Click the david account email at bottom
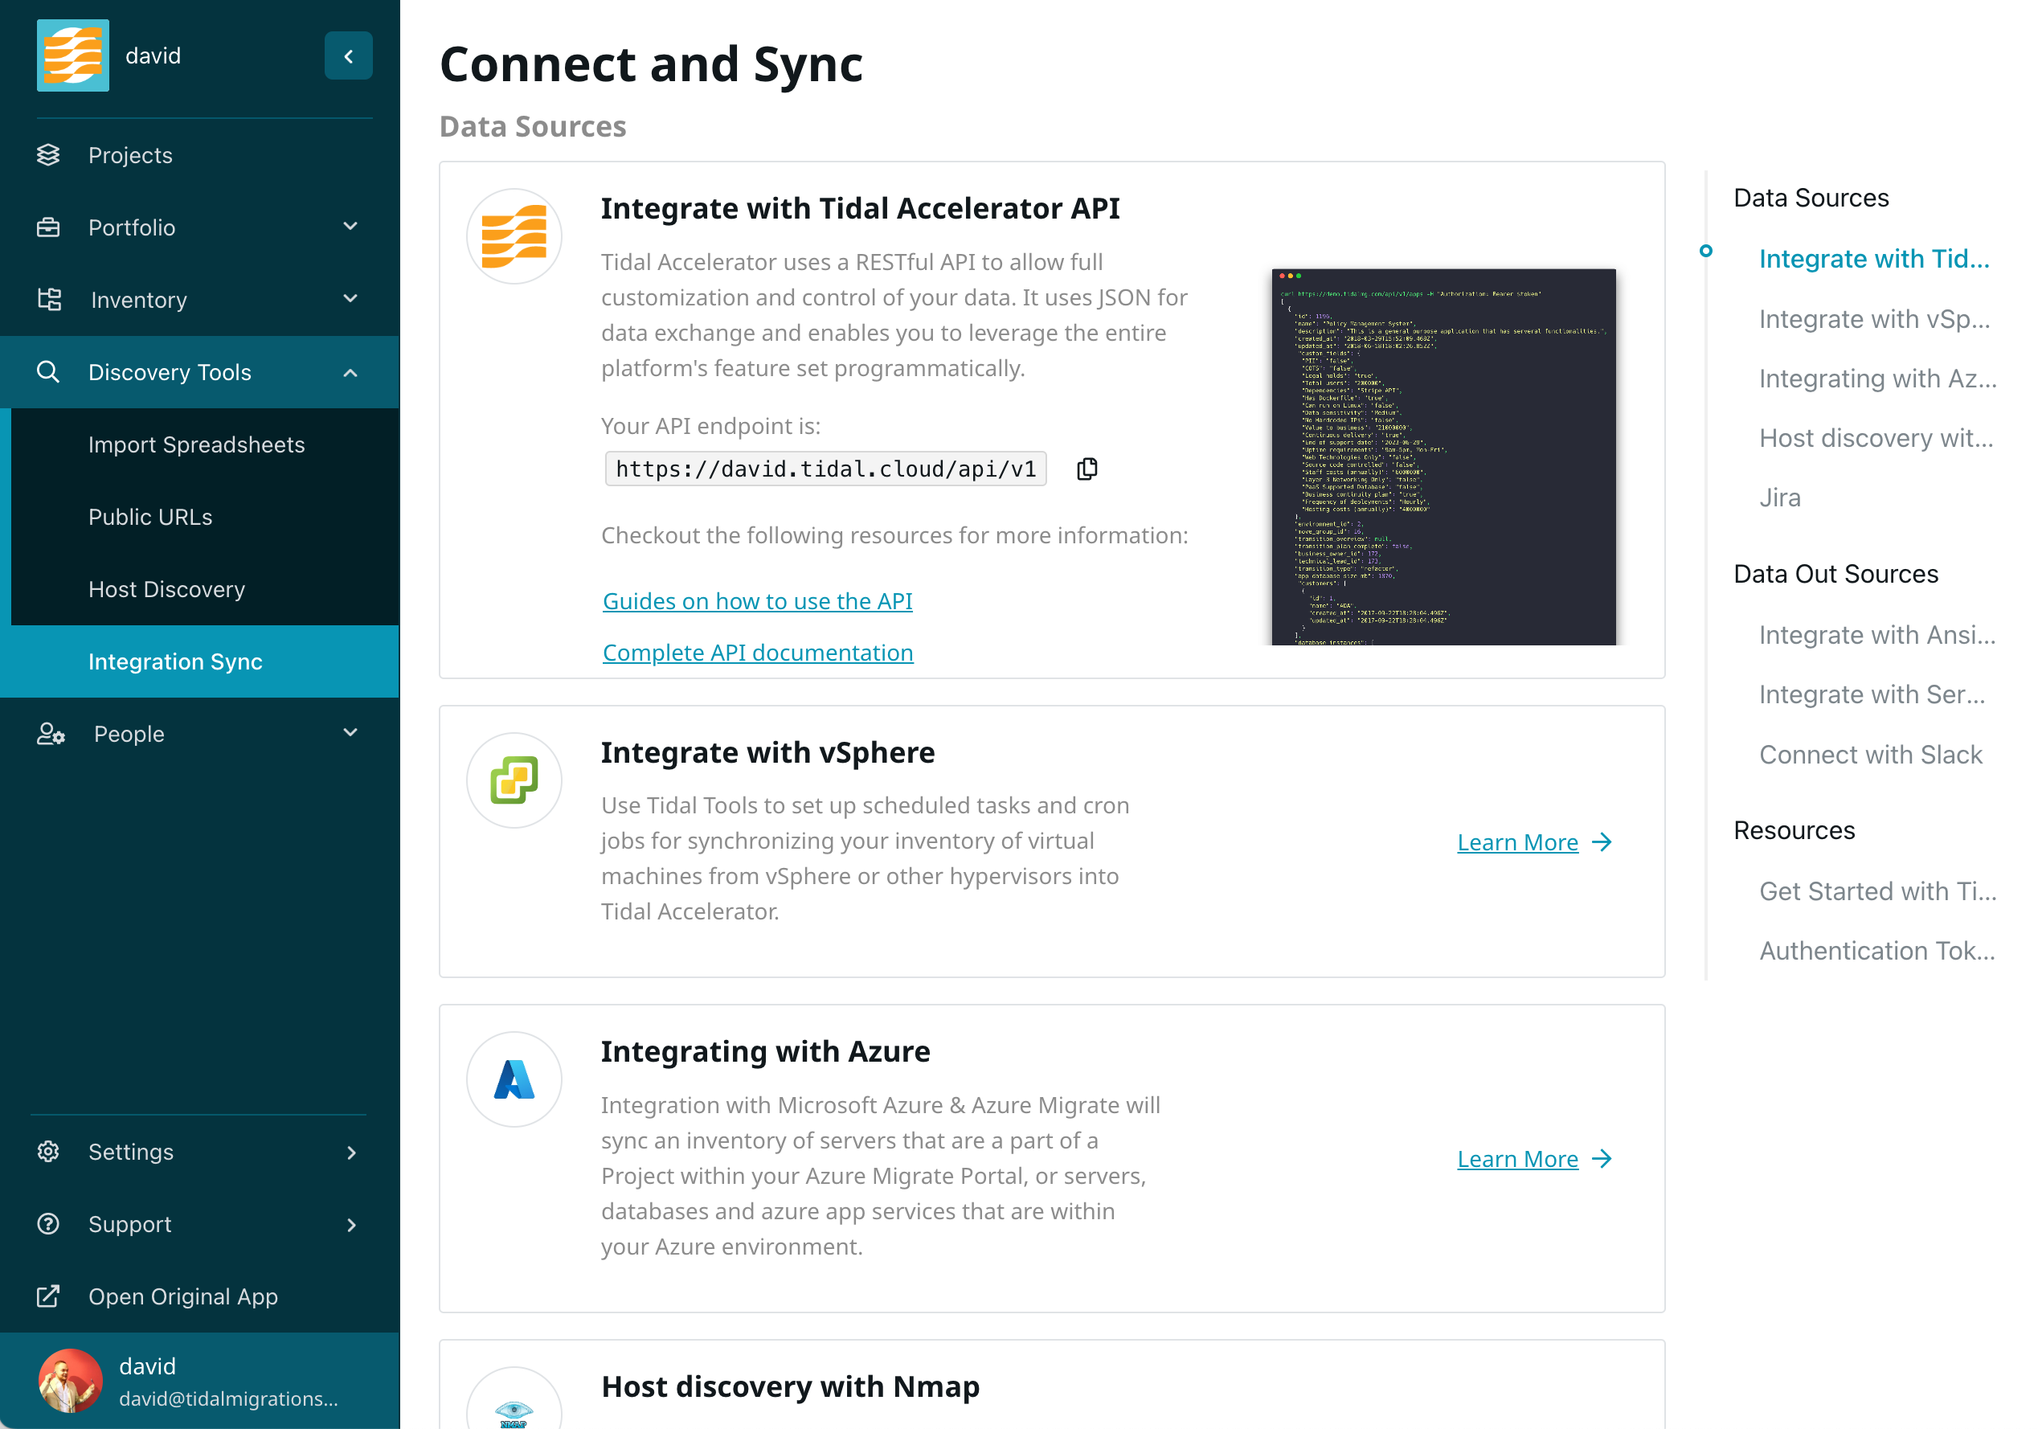 (228, 1398)
